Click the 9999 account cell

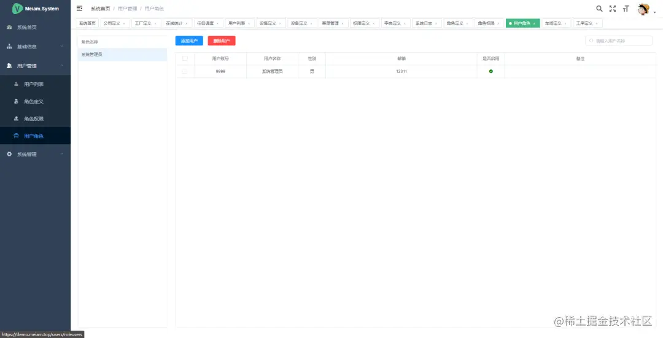(220, 71)
